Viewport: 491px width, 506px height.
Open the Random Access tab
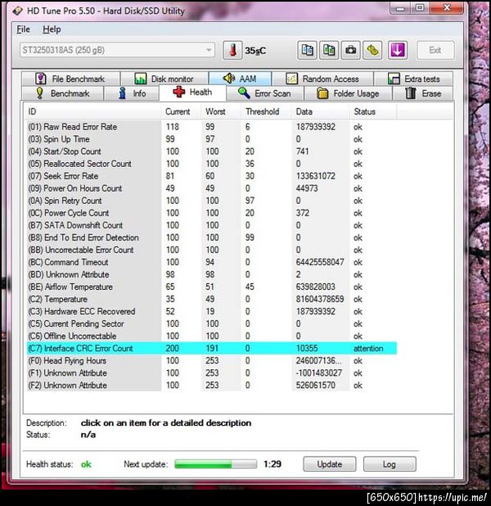click(322, 79)
